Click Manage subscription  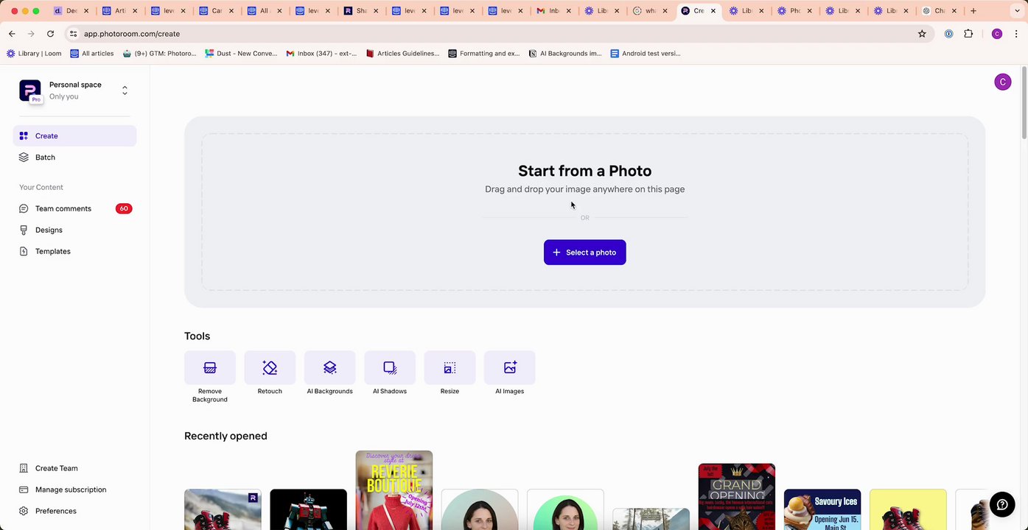[74, 490]
